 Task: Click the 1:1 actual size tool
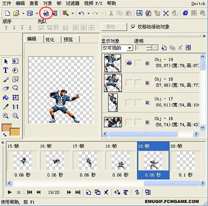(15, 107)
